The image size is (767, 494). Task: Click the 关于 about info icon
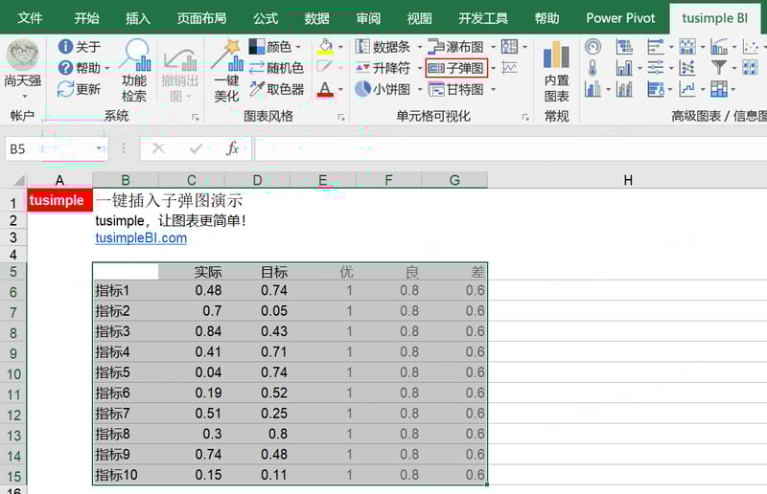click(65, 47)
